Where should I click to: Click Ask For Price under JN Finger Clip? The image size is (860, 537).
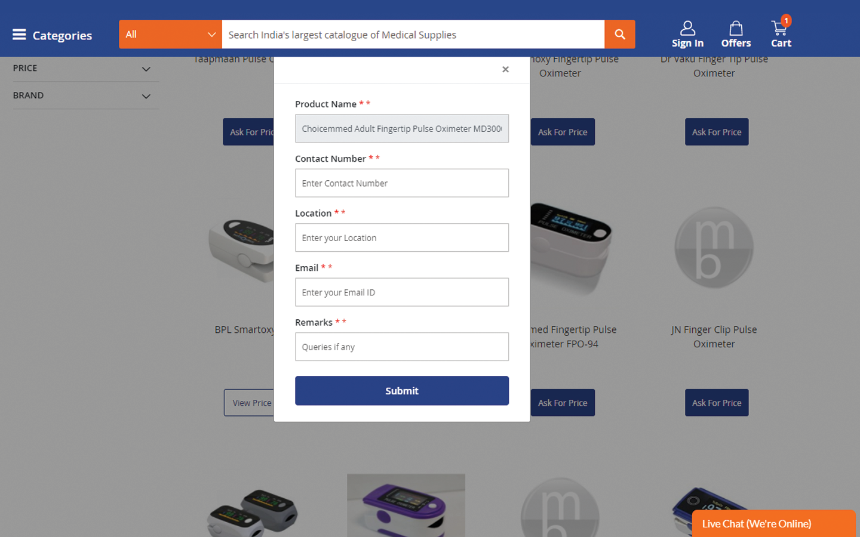point(717,403)
